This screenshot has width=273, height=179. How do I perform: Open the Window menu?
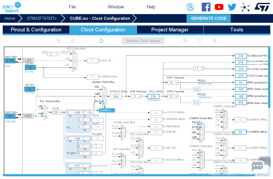(116, 7)
